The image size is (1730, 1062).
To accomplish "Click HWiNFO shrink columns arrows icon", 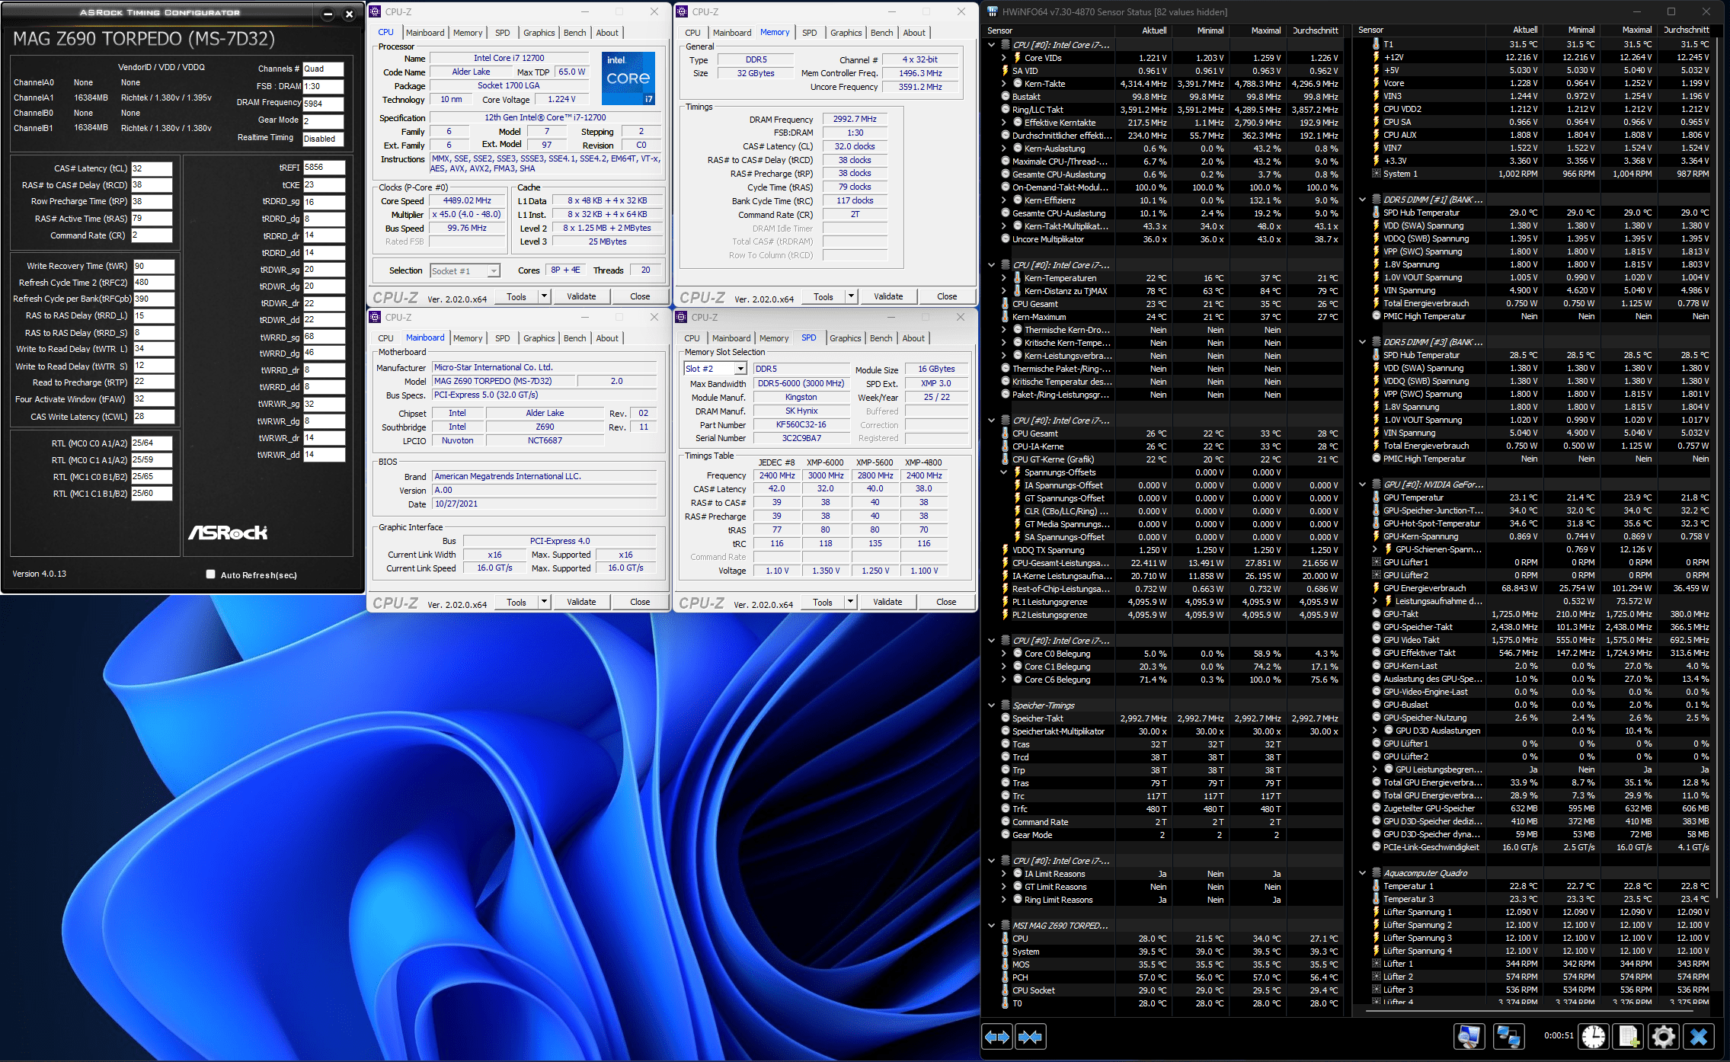I will point(1030,1037).
